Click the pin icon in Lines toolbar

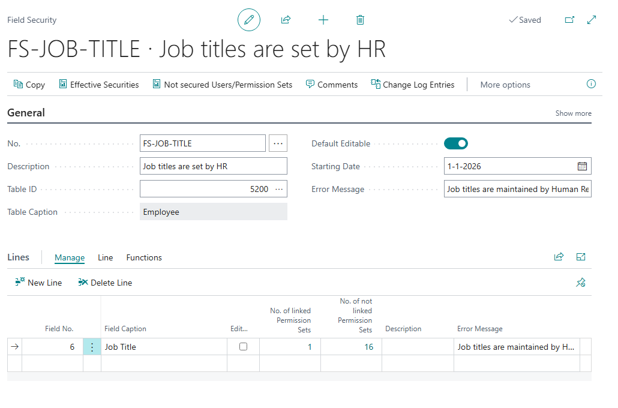(x=581, y=283)
